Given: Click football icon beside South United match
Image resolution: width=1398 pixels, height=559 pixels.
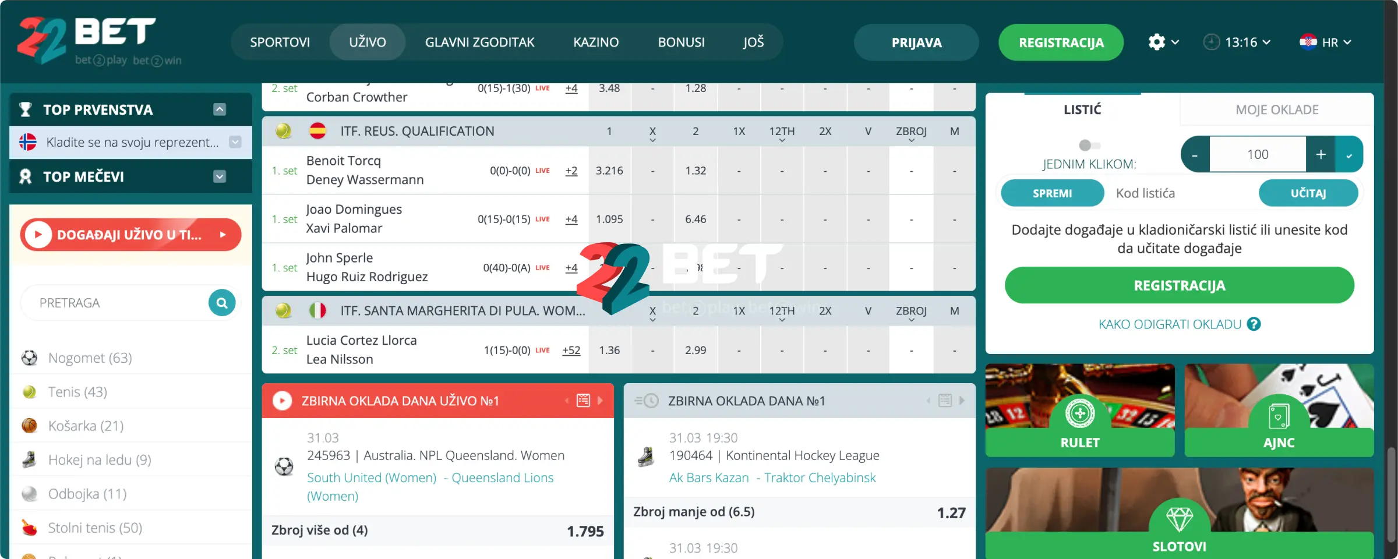Looking at the screenshot, I should 284,466.
